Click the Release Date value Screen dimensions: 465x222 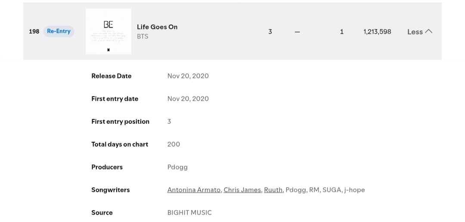pyautogui.click(x=188, y=76)
